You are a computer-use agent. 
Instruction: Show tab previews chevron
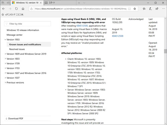click(84, 3)
